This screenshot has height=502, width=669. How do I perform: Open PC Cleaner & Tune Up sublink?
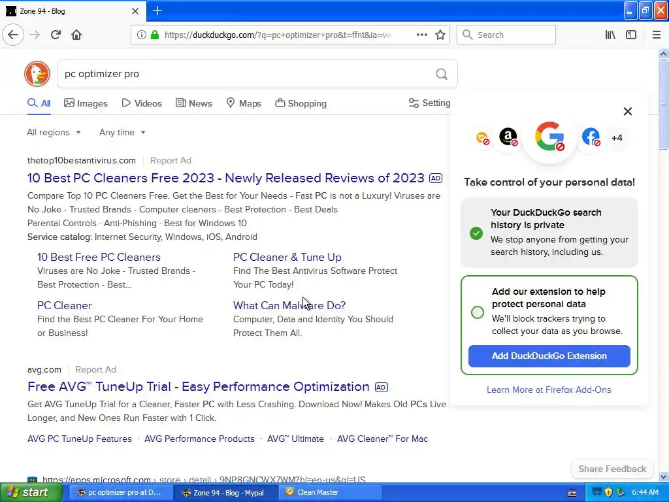click(x=287, y=257)
